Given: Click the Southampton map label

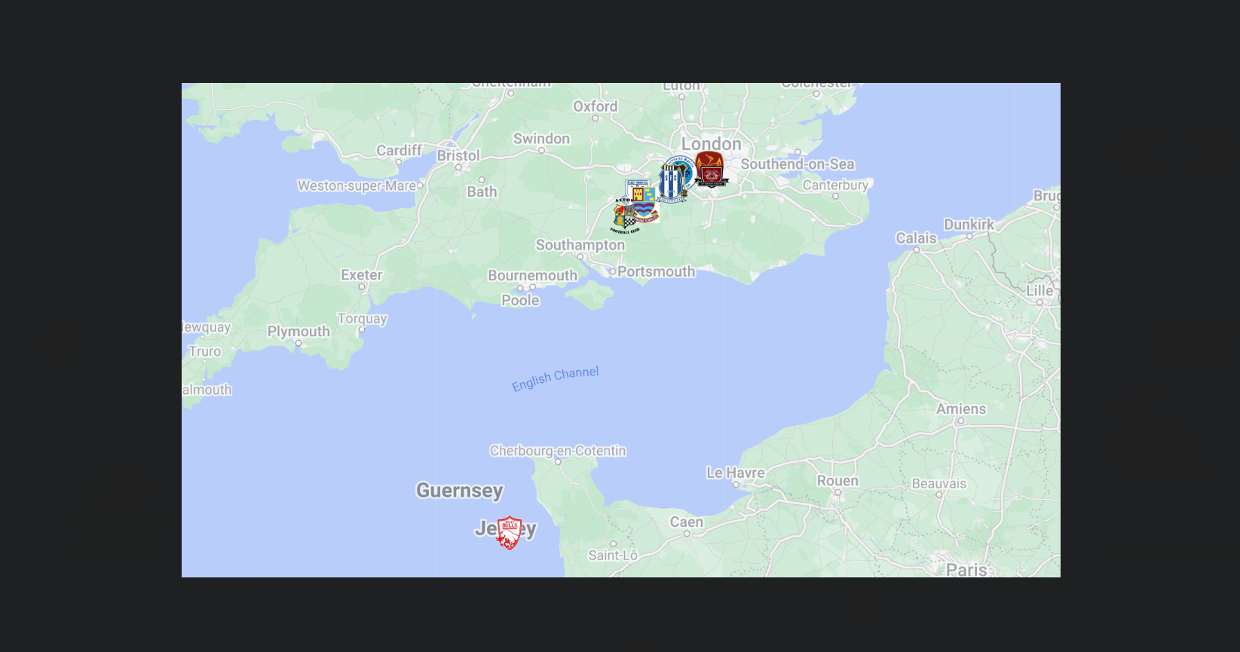Looking at the screenshot, I should tap(580, 245).
